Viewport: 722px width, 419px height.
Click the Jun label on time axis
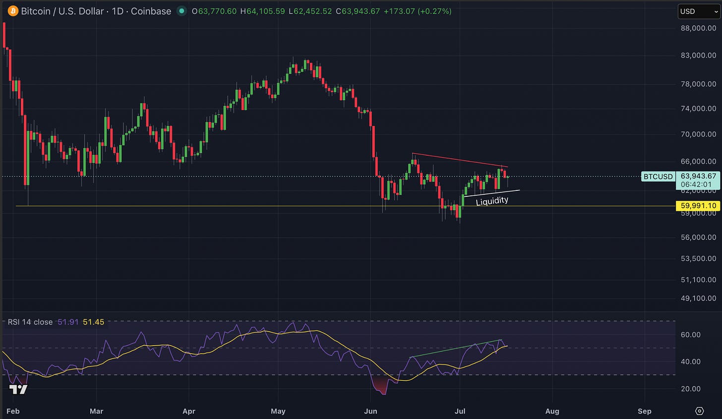pyautogui.click(x=370, y=411)
